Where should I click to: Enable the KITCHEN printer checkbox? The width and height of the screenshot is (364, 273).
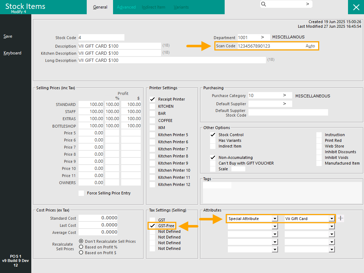[x=152, y=106]
